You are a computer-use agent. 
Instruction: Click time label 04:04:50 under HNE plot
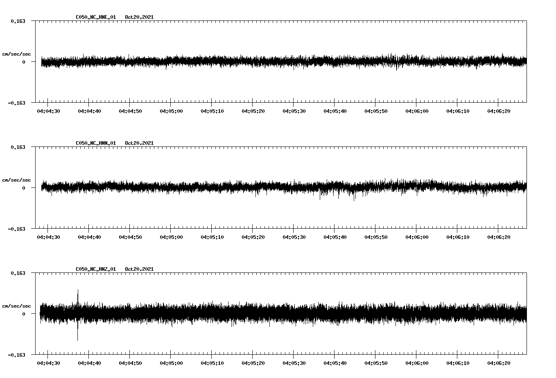[130, 111]
